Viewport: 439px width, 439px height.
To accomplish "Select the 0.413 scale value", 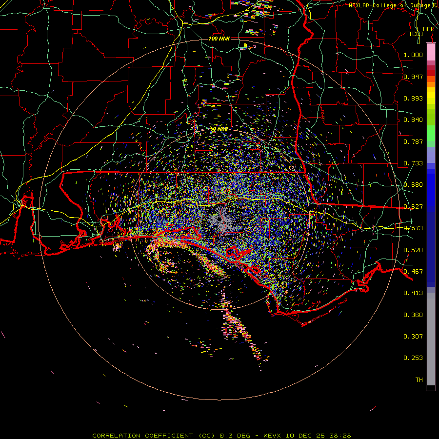I will 413,293.
